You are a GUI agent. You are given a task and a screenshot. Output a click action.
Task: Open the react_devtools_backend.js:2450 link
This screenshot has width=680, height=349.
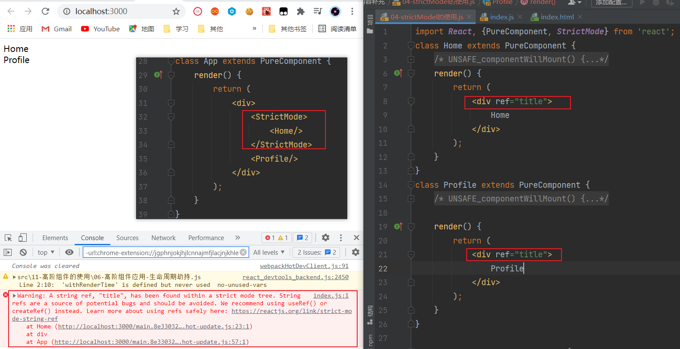(x=295, y=277)
